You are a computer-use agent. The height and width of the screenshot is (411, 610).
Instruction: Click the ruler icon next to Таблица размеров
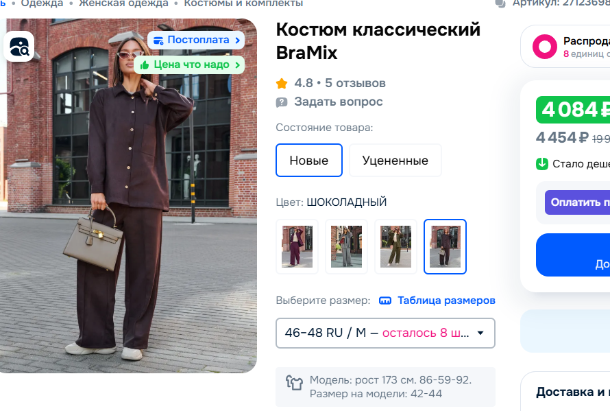[385, 301]
